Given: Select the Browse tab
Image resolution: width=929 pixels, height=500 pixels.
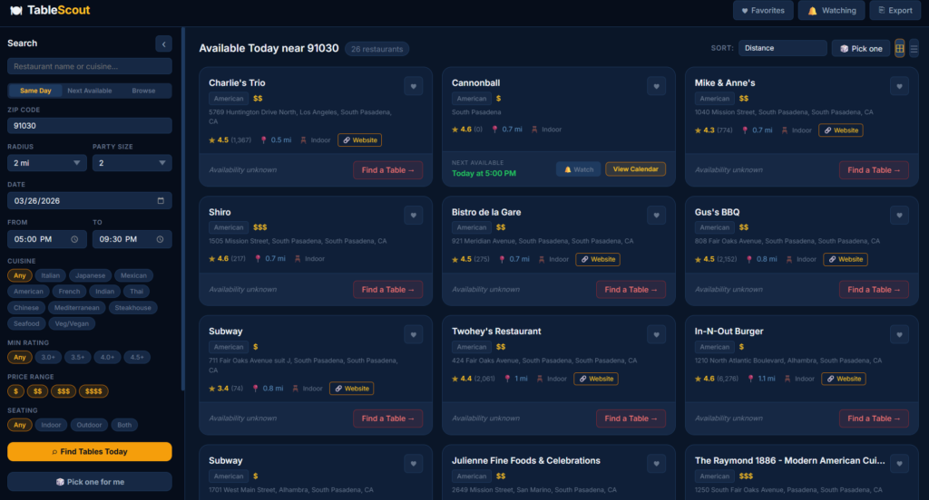Looking at the screenshot, I should 143,91.
